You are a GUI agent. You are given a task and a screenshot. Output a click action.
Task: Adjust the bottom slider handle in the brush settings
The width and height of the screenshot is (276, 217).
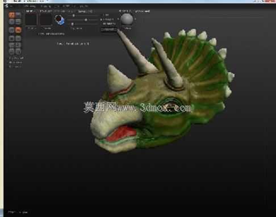click(72, 24)
